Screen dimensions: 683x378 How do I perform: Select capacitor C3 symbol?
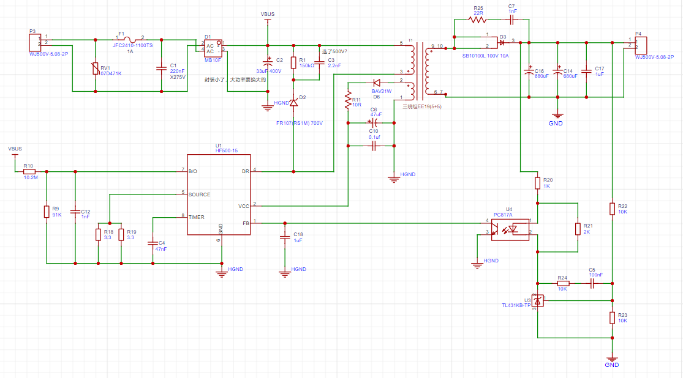[319, 62]
